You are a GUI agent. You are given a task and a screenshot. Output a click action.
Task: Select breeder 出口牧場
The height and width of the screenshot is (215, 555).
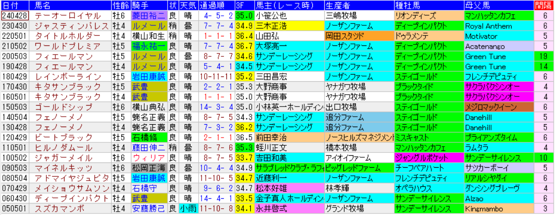coord(359,107)
